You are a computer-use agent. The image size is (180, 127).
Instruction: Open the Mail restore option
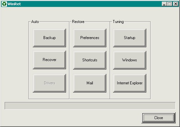click(x=90, y=83)
